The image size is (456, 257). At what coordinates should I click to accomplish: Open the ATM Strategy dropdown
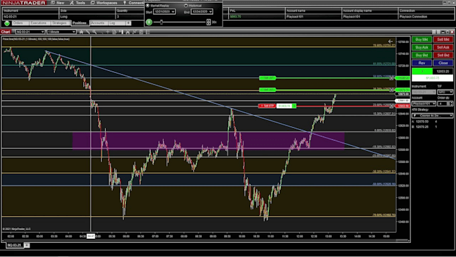[x=433, y=115]
